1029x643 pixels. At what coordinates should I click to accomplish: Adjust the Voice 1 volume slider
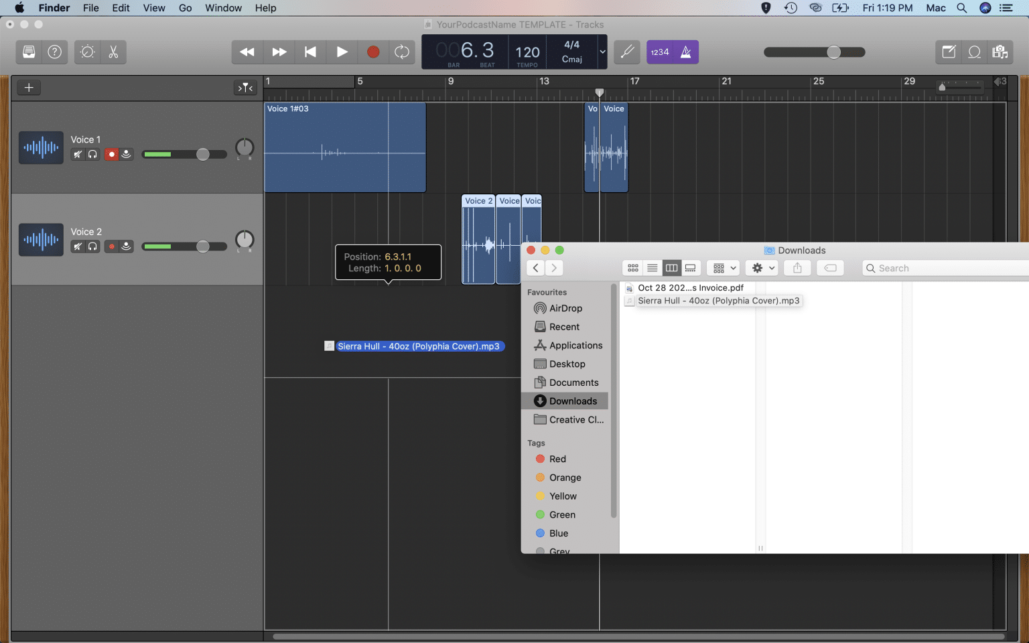203,154
